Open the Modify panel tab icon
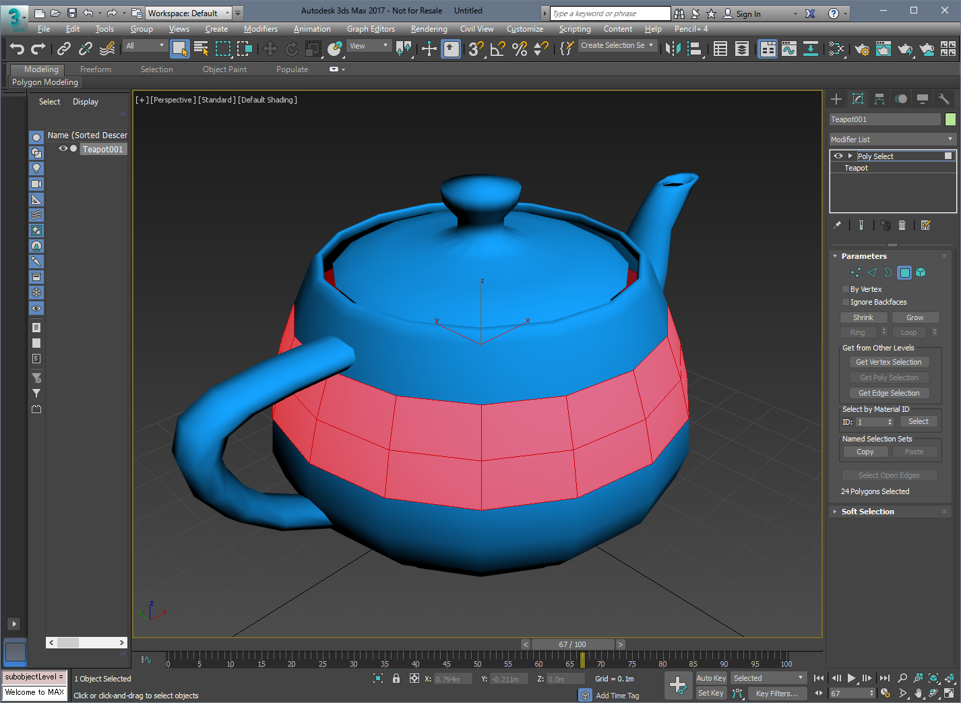Screen dimensions: 961x703 point(858,99)
